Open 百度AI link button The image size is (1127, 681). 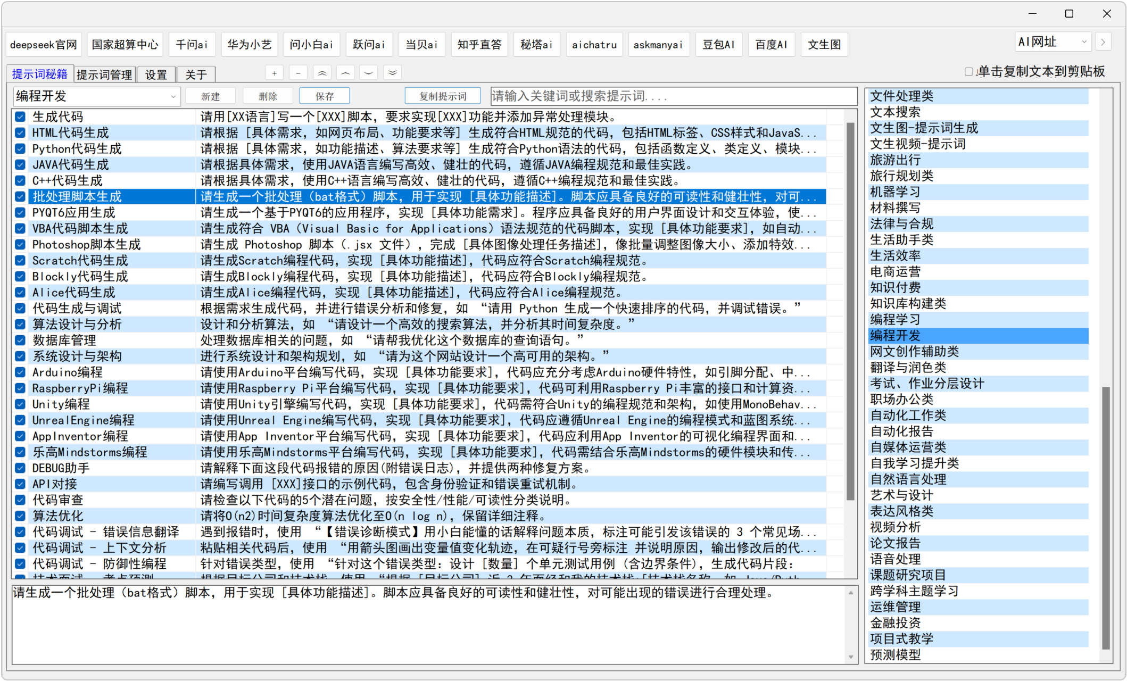click(772, 45)
